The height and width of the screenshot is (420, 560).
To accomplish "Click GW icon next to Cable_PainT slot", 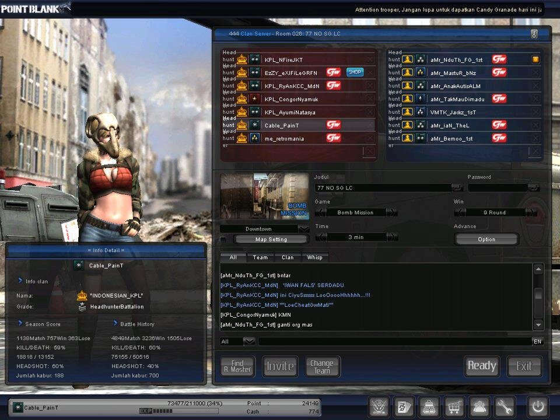I will (x=333, y=125).
